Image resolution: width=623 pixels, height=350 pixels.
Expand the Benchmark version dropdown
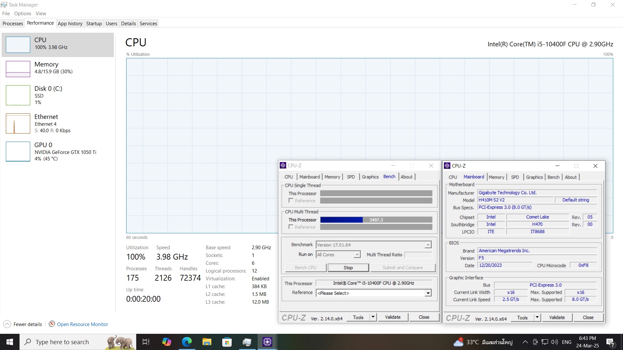click(428, 245)
